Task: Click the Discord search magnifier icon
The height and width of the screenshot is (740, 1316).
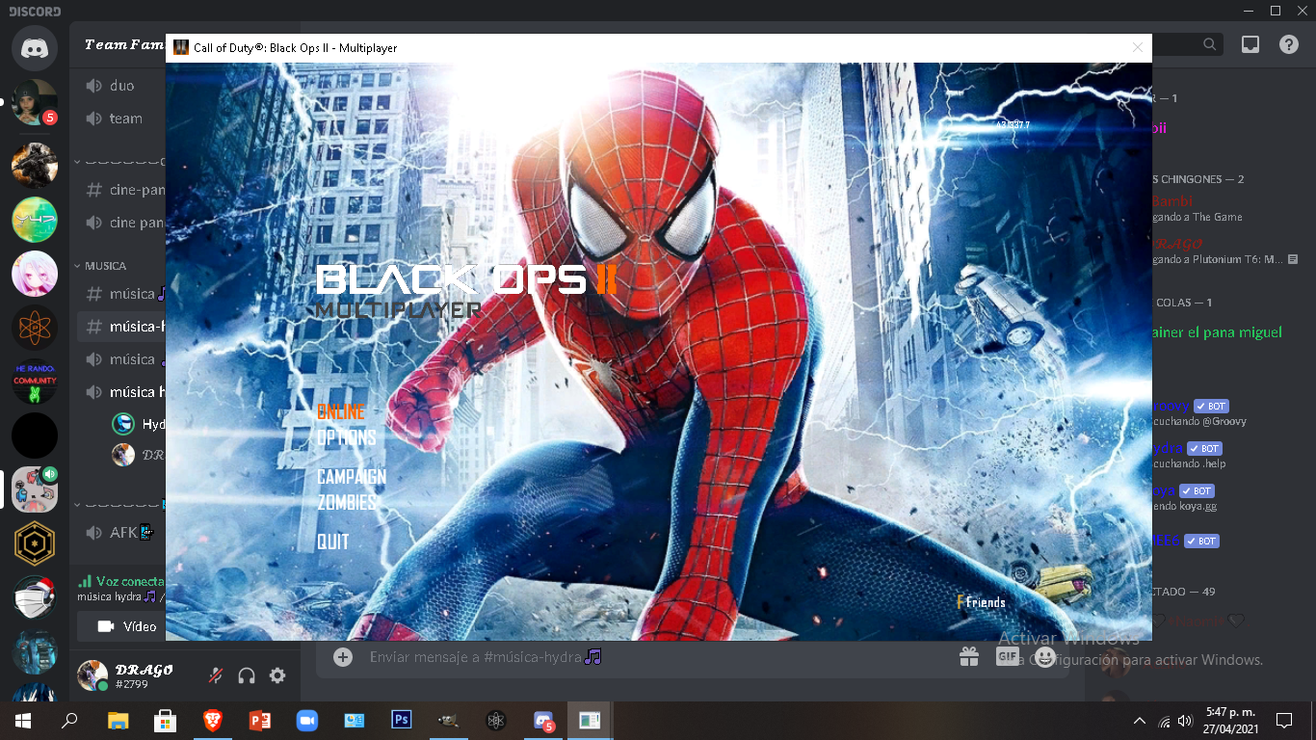Action: 1210,44
